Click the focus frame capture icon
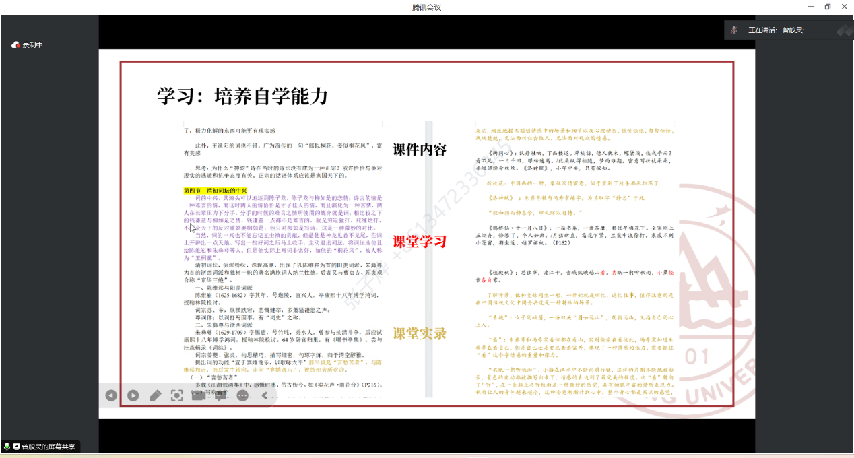854x458 pixels. (176, 396)
